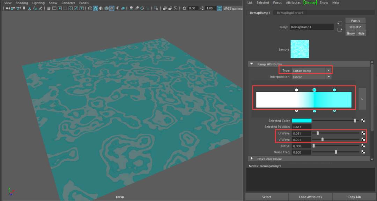Click the X-Ray icon
This screenshot has width=377, height=201.
tap(164, 8)
